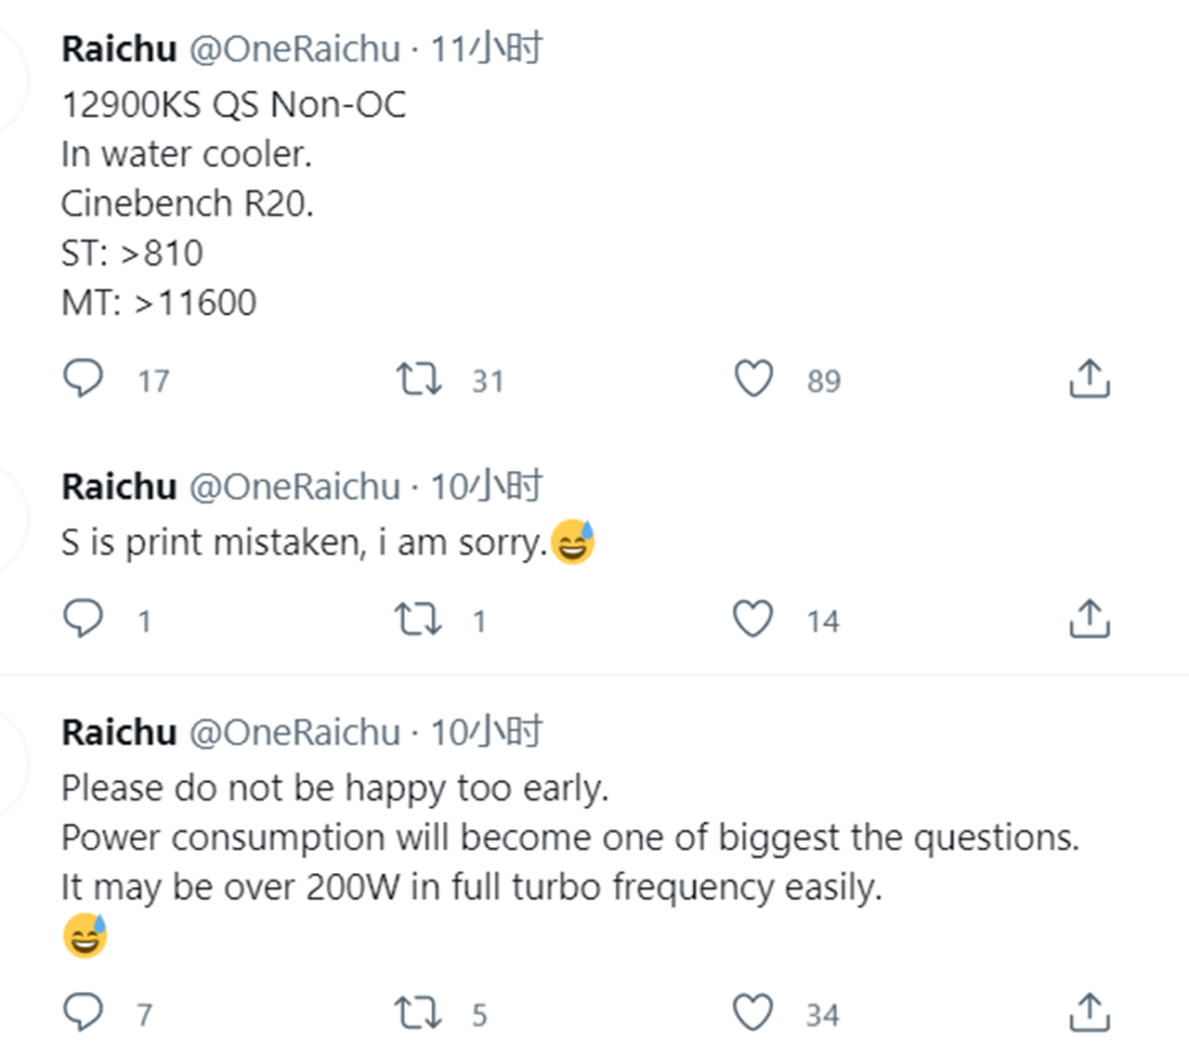
Task: Open the Raichu profile in third tweet
Action: click(119, 733)
